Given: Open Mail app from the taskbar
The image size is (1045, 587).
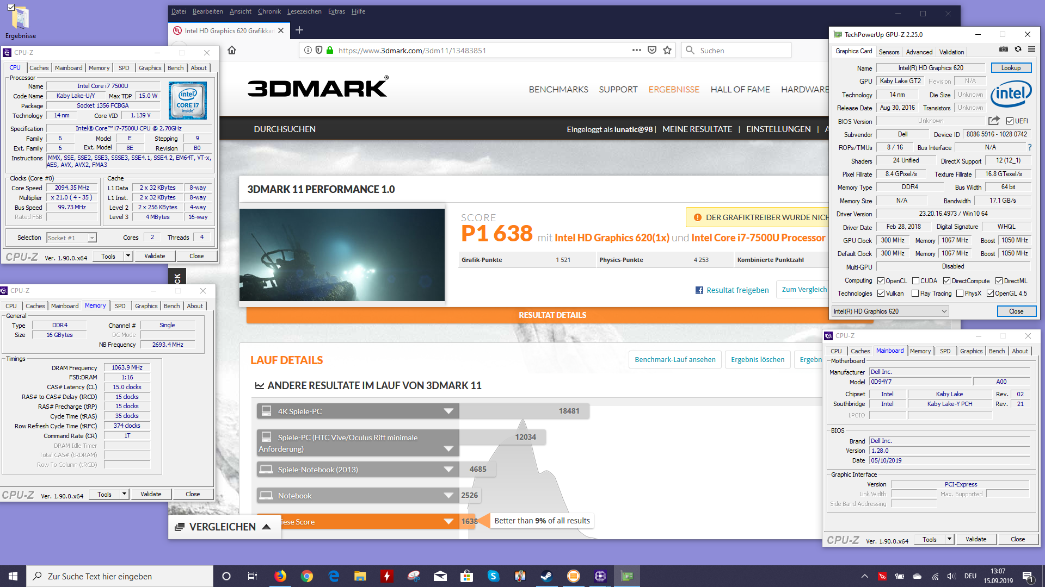Looking at the screenshot, I should [440, 576].
